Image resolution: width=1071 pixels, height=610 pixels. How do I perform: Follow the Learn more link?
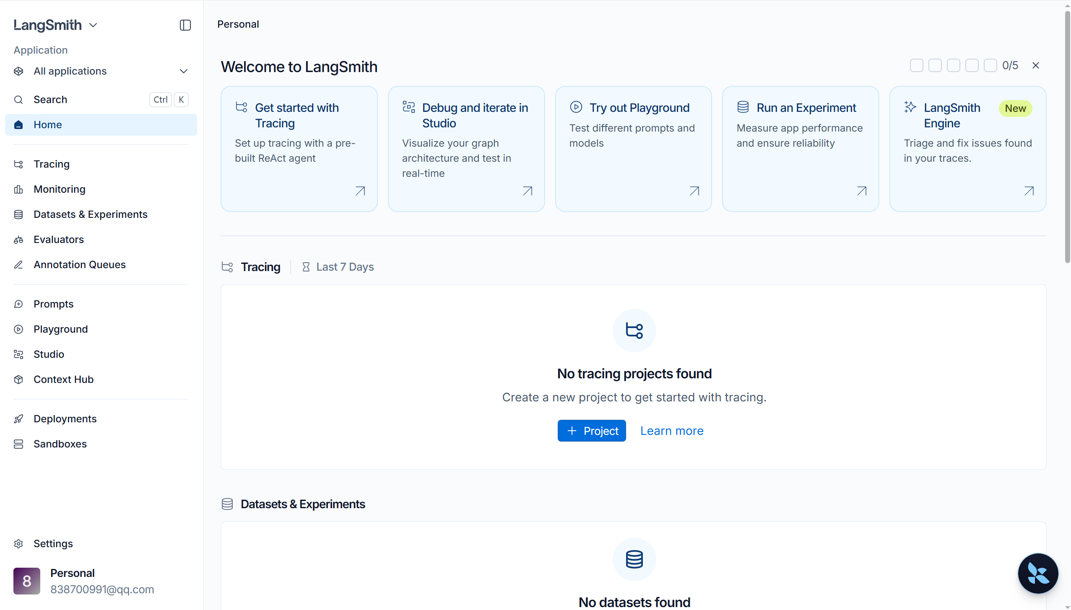(672, 431)
